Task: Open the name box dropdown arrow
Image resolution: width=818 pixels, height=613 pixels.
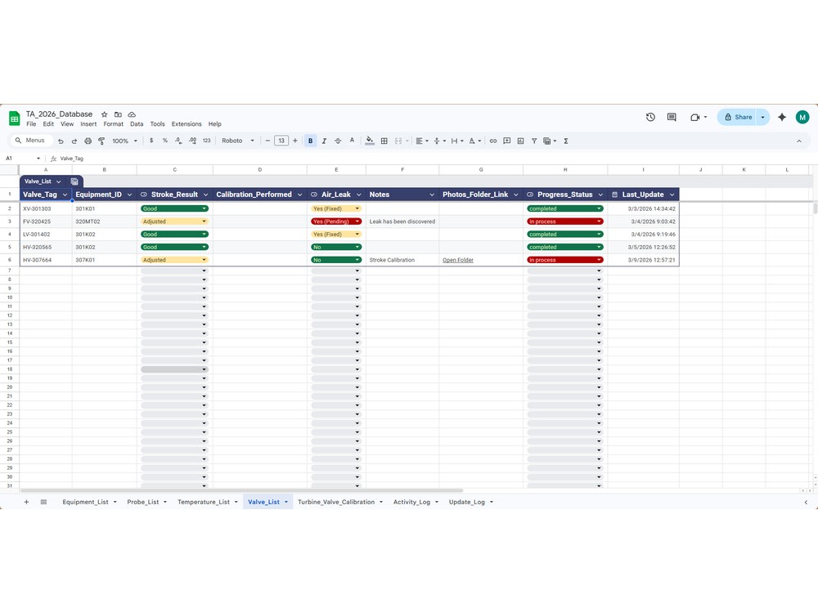Action: tap(38, 159)
